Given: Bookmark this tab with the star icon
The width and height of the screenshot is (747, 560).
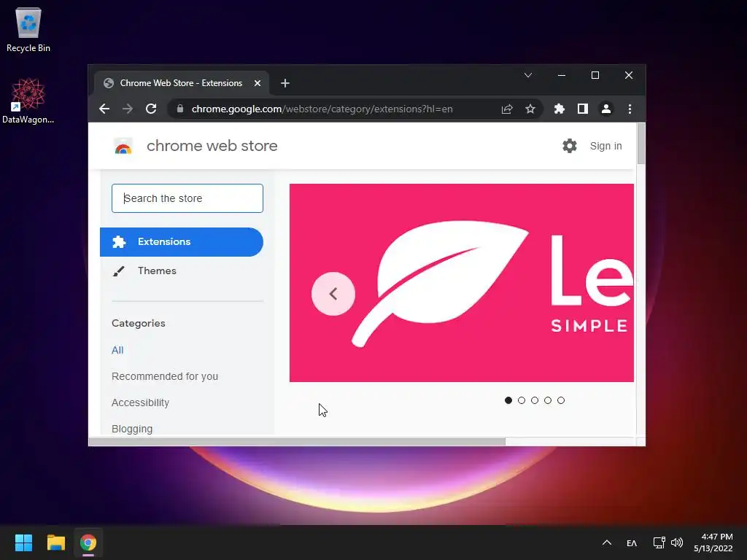Looking at the screenshot, I should coord(530,109).
